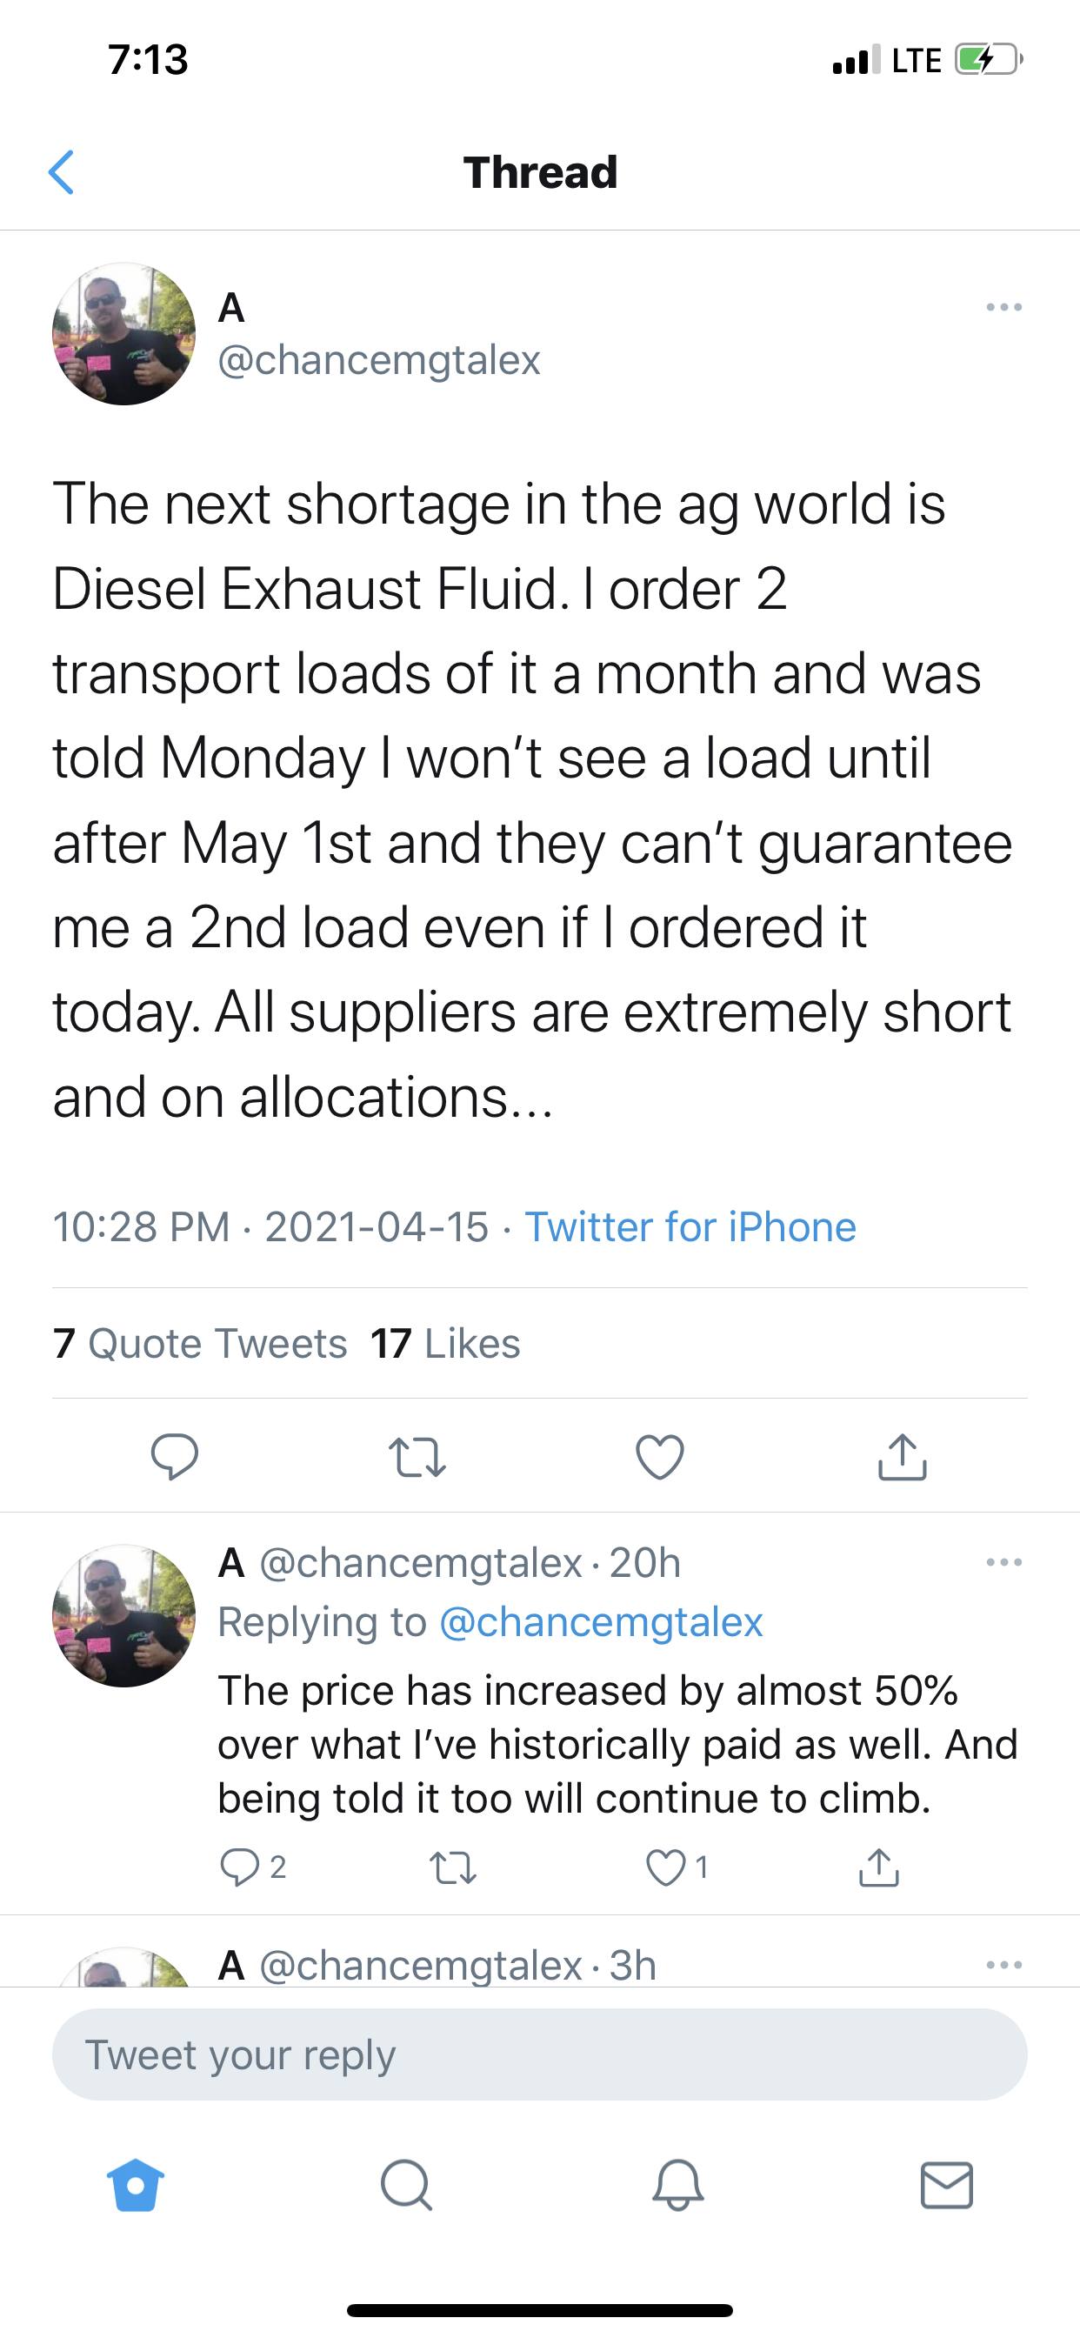The height and width of the screenshot is (2338, 1080).
Task: Open the Search tab with the magnifier
Action: click(x=406, y=2186)
